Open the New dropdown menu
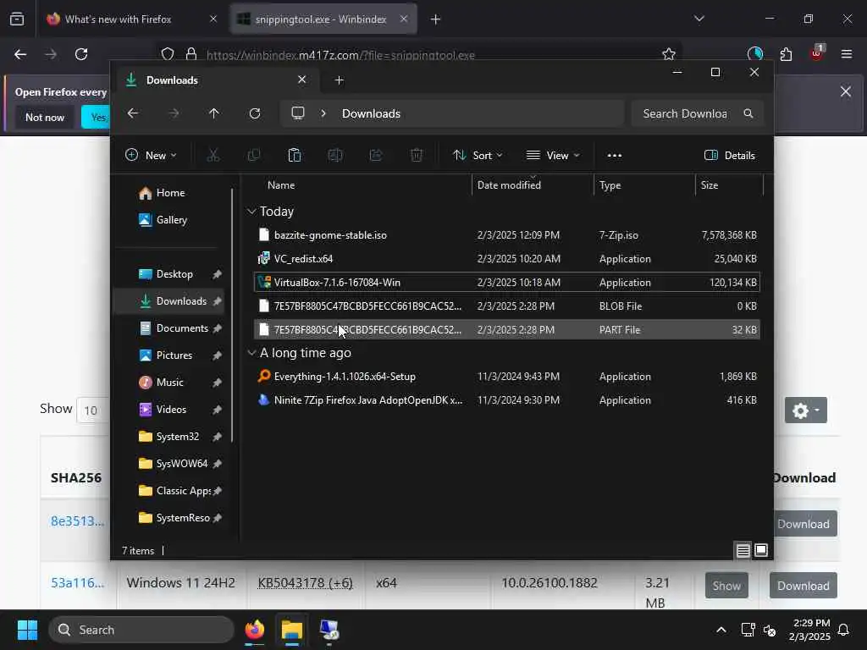The height and width of the screenshot is (650, 867). [x=151, y=156]
